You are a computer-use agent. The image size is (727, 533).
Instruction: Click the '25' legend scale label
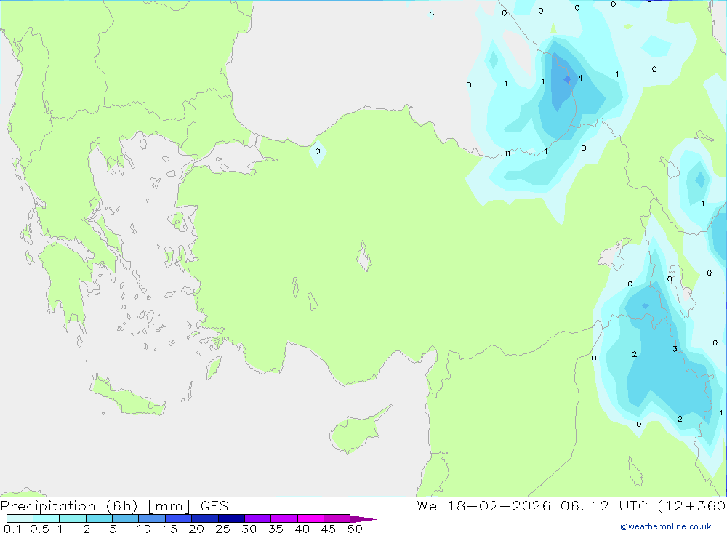point(222,529)
